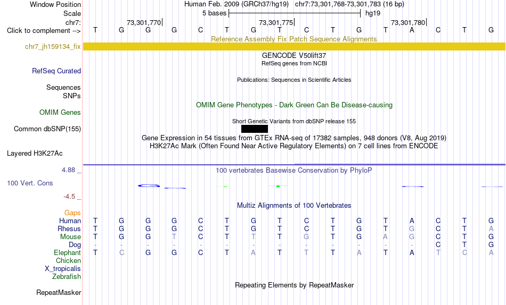Click the Scale row label
The image size is (506, 305).
(72, 13)
